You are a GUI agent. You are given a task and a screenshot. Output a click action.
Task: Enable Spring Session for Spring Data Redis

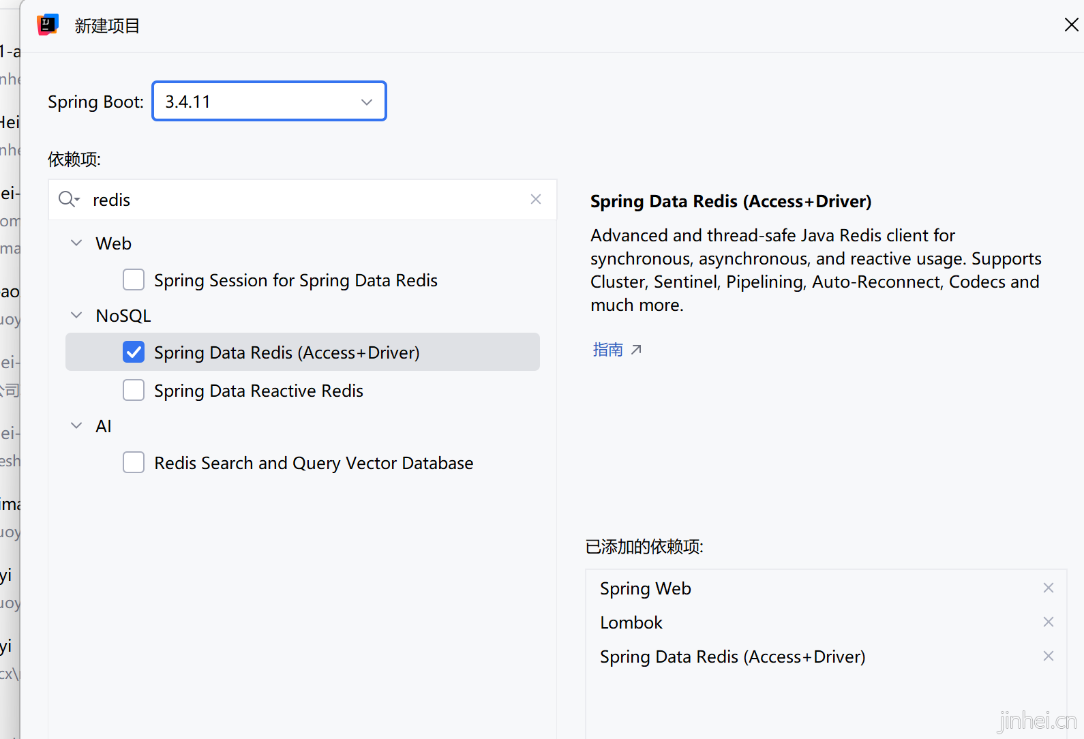point(134,280)
